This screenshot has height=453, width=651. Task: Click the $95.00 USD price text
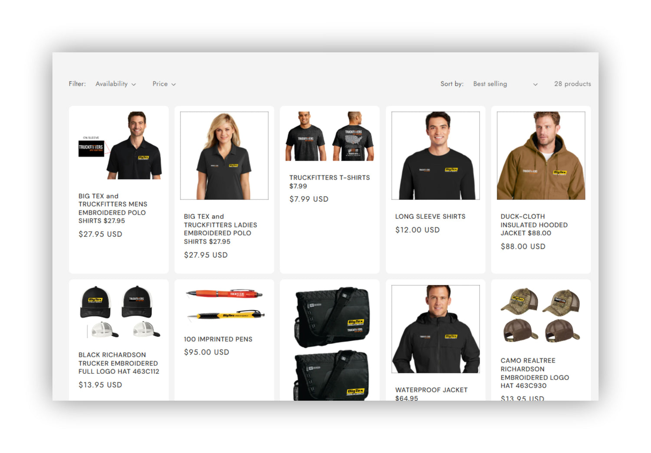207,352
